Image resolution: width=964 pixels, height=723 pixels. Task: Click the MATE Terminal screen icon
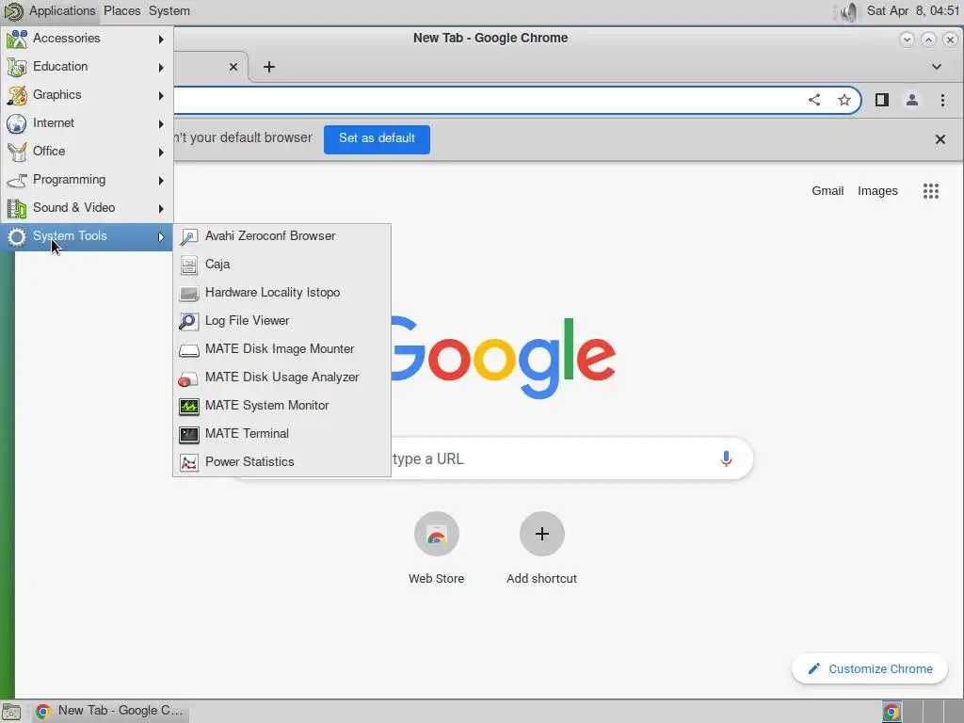[x=188, y=435]
